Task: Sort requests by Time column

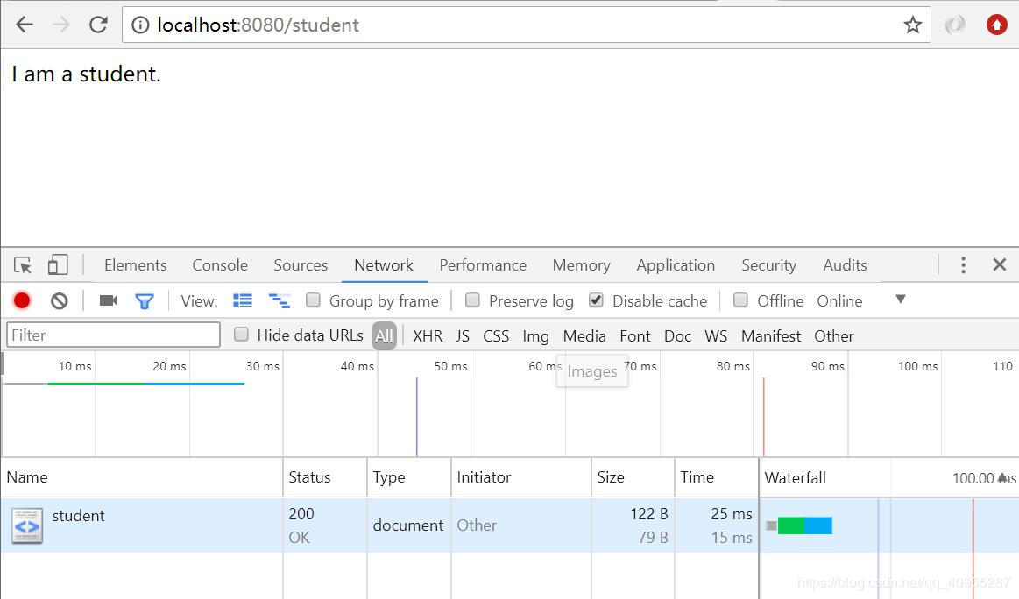Action: [x=717, y=477]
